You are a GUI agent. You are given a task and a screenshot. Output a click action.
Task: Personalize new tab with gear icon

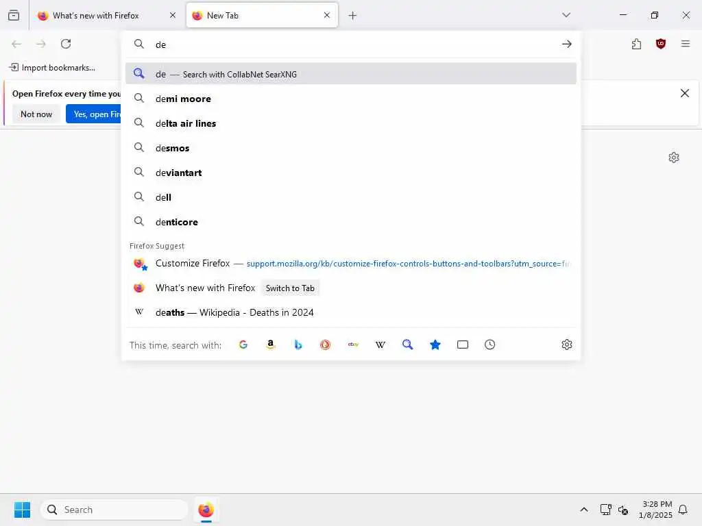tap(674, 158)
